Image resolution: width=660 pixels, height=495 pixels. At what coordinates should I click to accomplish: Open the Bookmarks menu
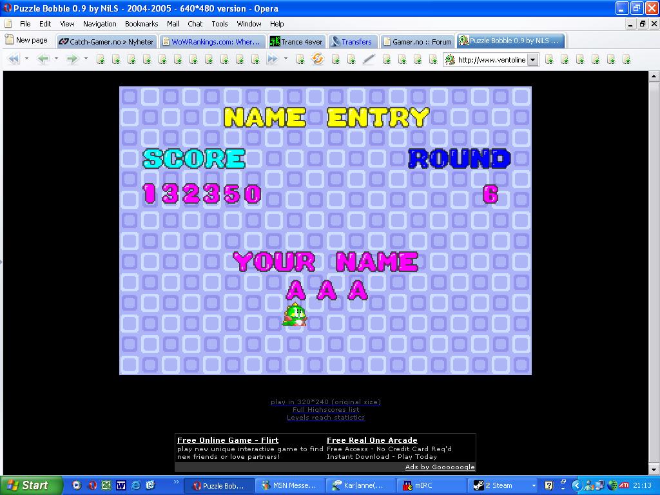[x=141, y=24]
